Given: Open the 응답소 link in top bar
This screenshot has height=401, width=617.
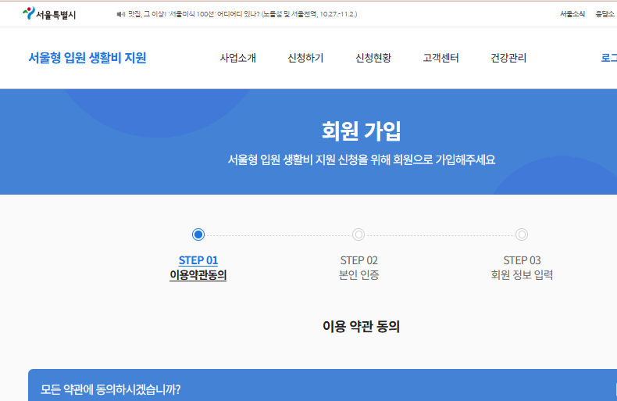Looking at the screenshot, I should 605,14.
